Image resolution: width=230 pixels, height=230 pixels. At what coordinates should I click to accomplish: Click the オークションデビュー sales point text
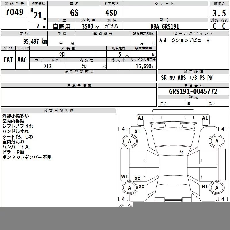coord(184,40)
